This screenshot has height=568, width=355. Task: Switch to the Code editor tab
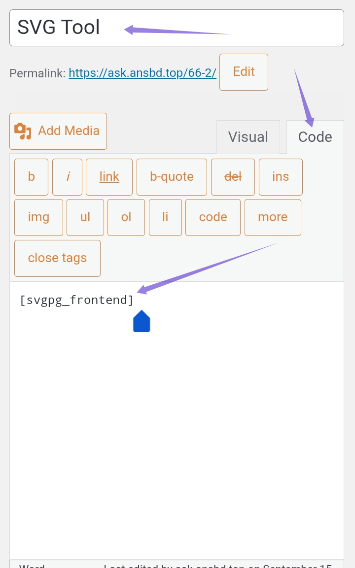coord(315,137)
